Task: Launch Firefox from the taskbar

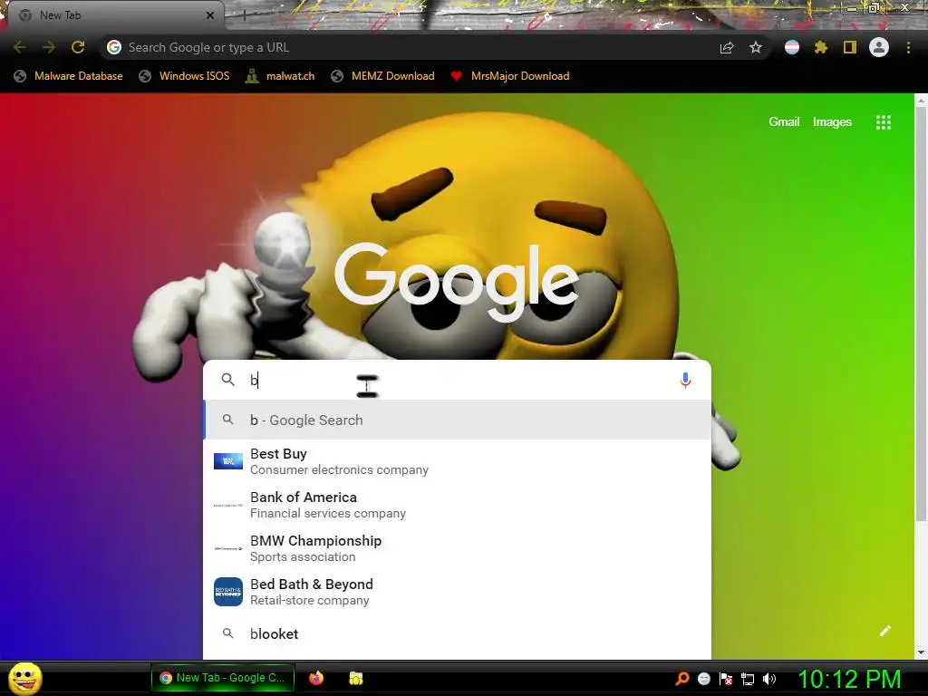Action: point(316,678)
